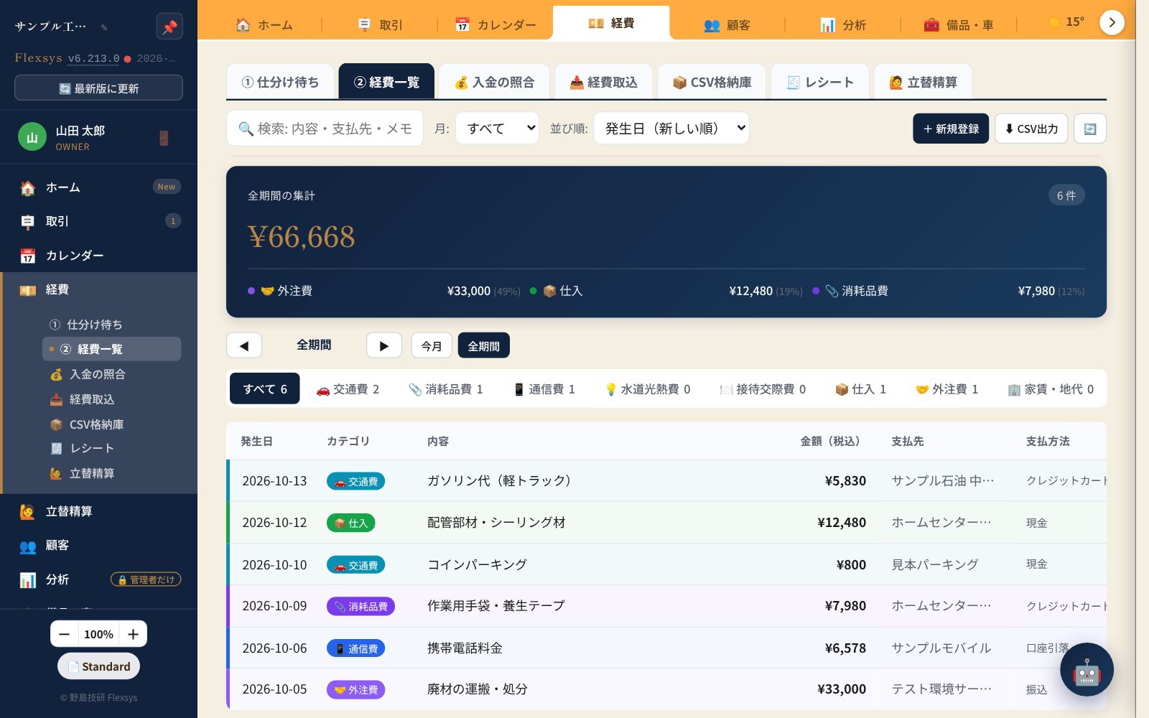Click the right arrow at top navigation end

[x=1112, y=22]
